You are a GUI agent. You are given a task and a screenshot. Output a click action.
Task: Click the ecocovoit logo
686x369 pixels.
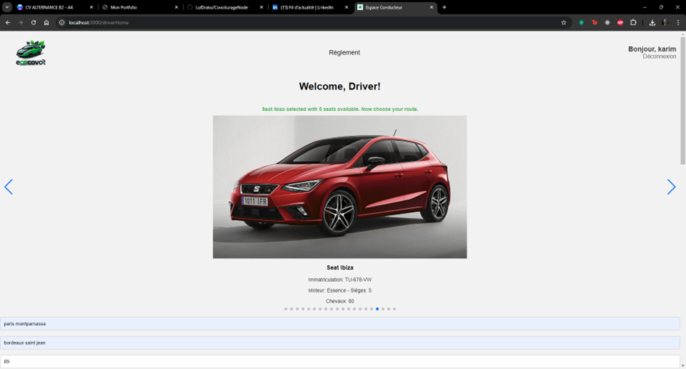coord(30,53)
